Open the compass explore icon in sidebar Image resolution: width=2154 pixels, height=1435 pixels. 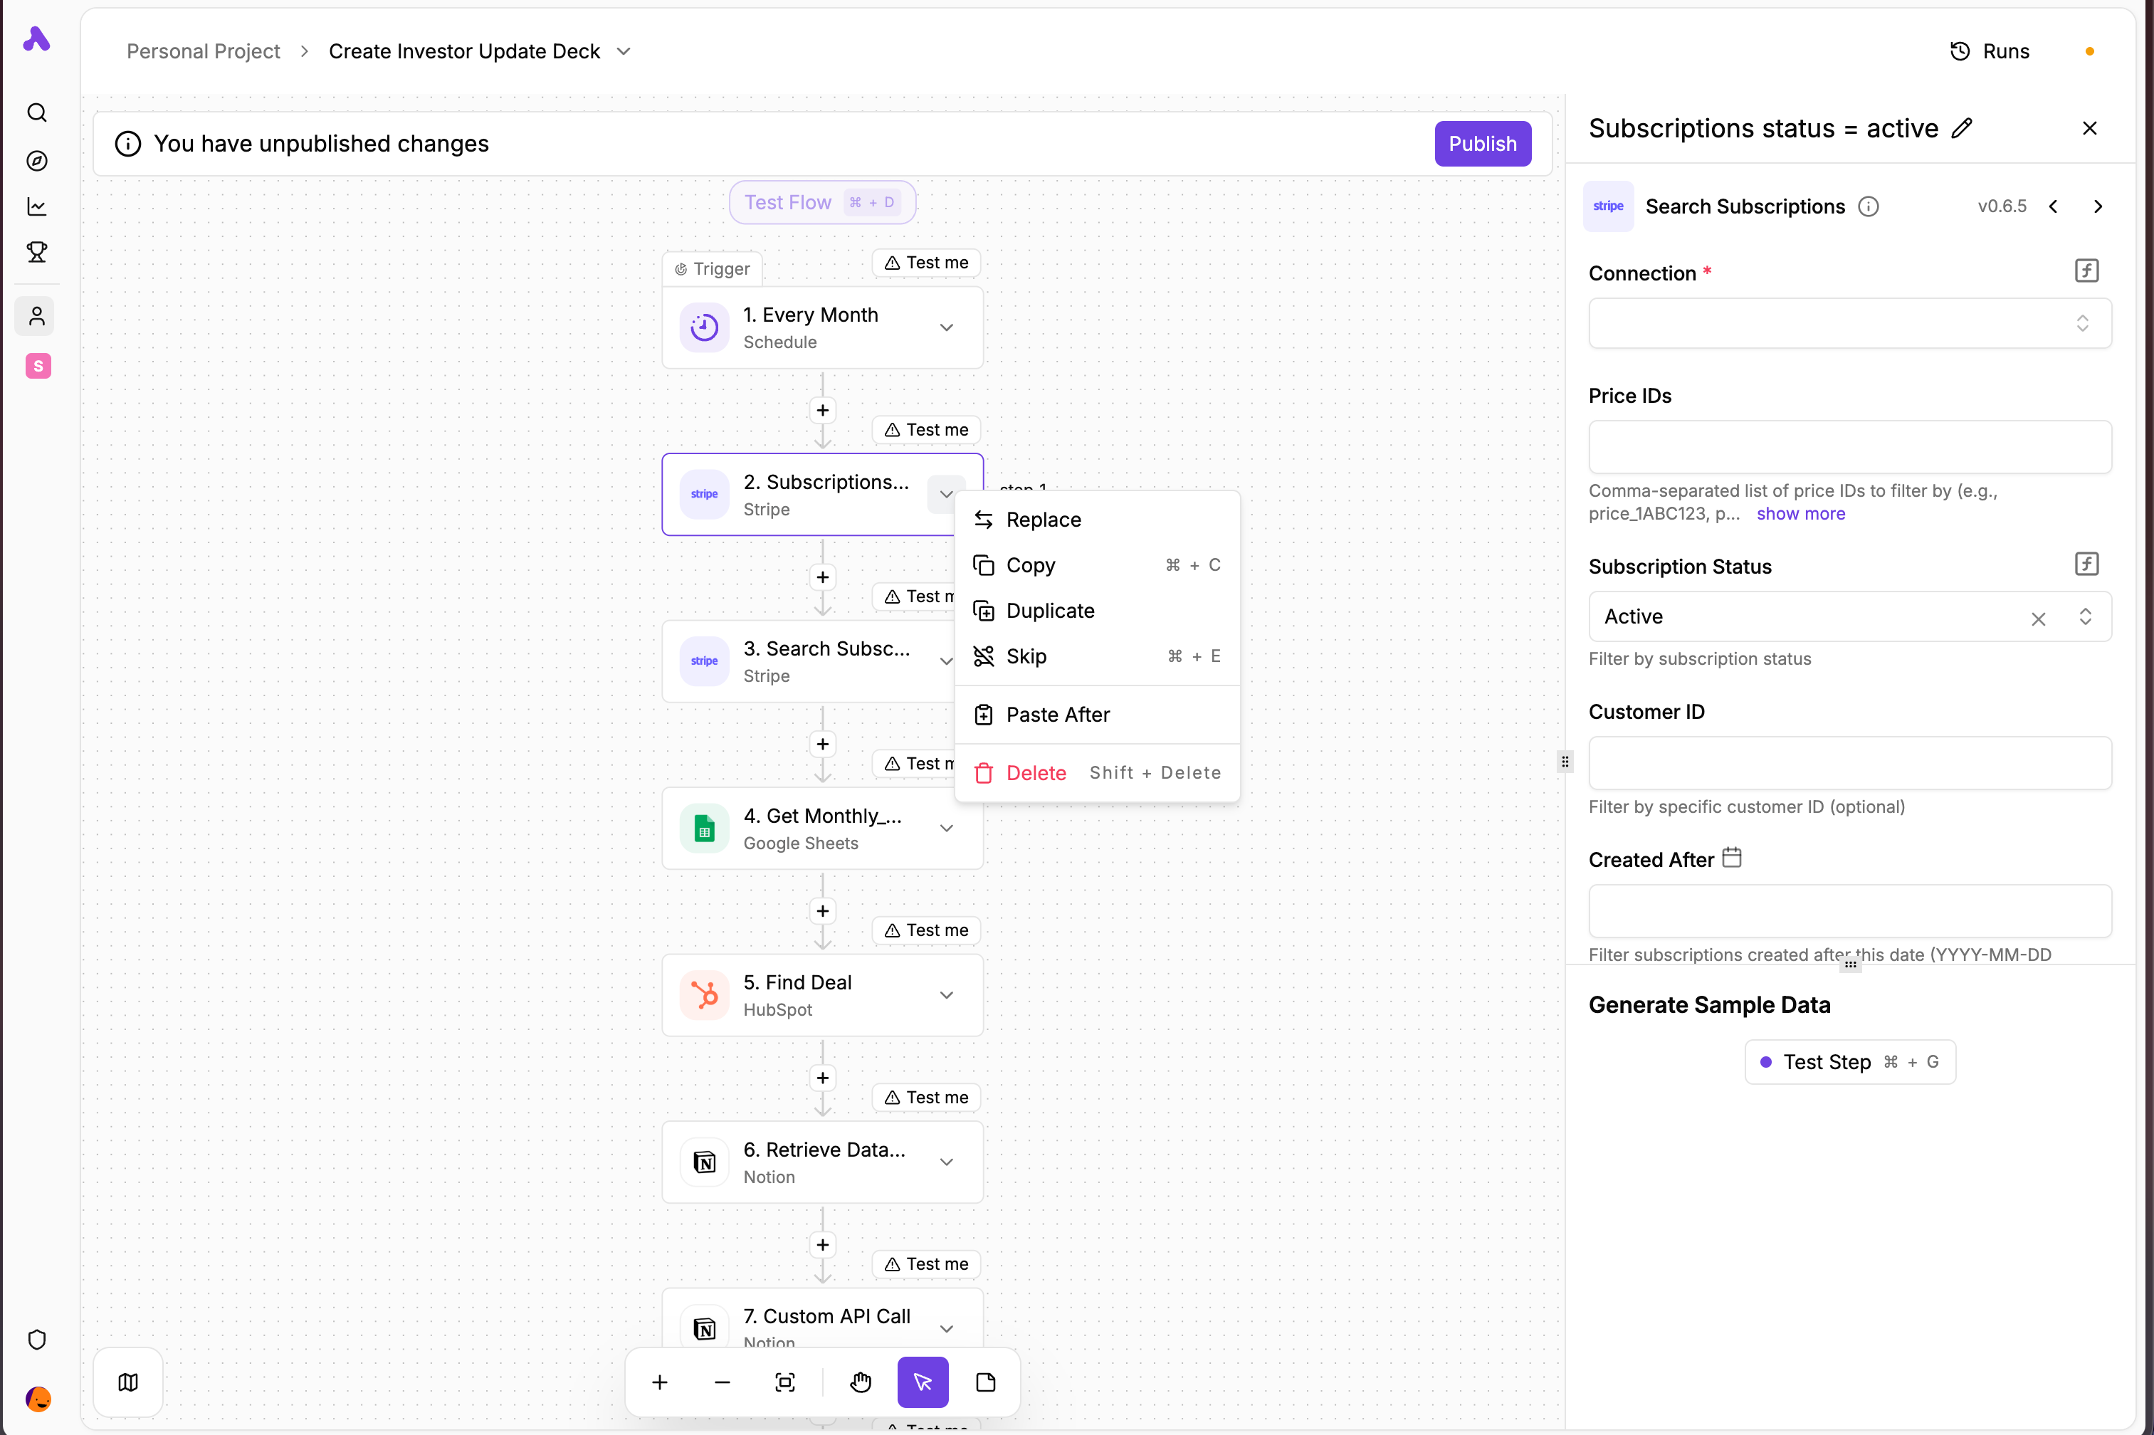coord(36,160)
